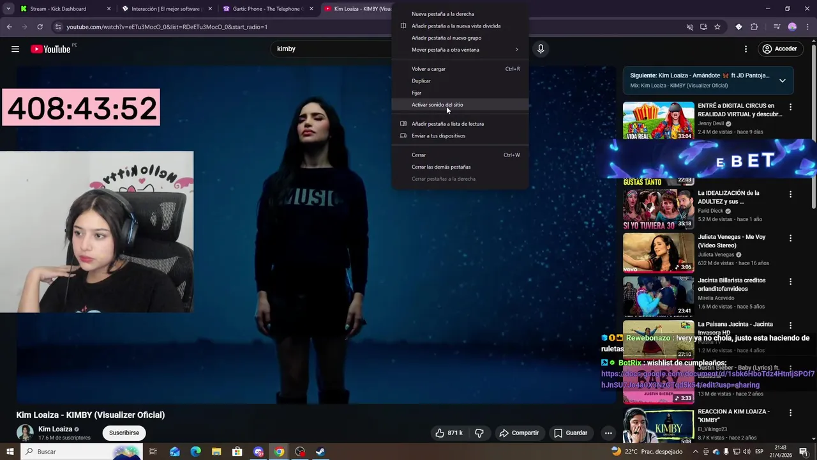817x460 pixels.
Task: Open the Chrome extensions puzzle icon
Action: click(x=754, y=27)
